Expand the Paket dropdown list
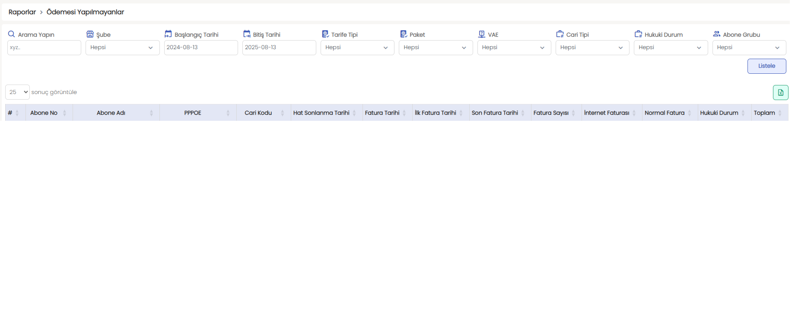 click(436, 47)
